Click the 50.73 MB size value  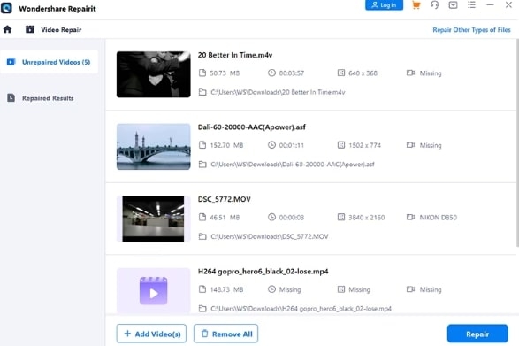[225, 73]
